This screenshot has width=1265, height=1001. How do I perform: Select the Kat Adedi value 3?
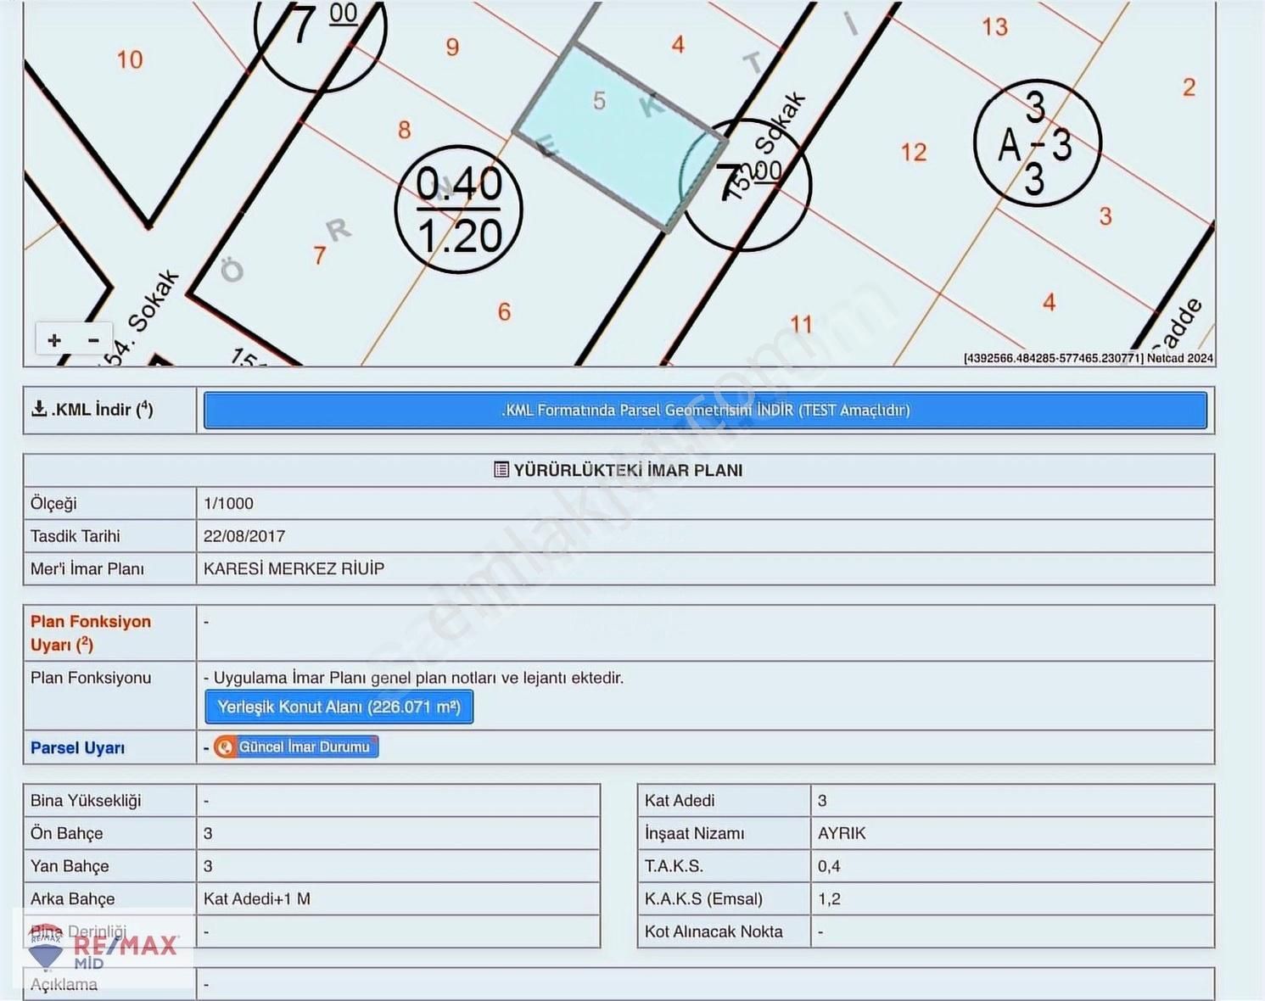[822, 800]
